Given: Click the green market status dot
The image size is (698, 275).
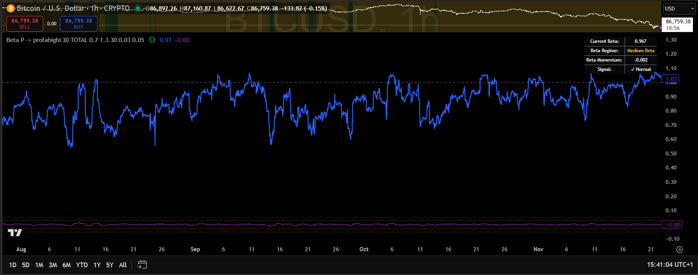Looking at the screenshot, I should (138, 8).
